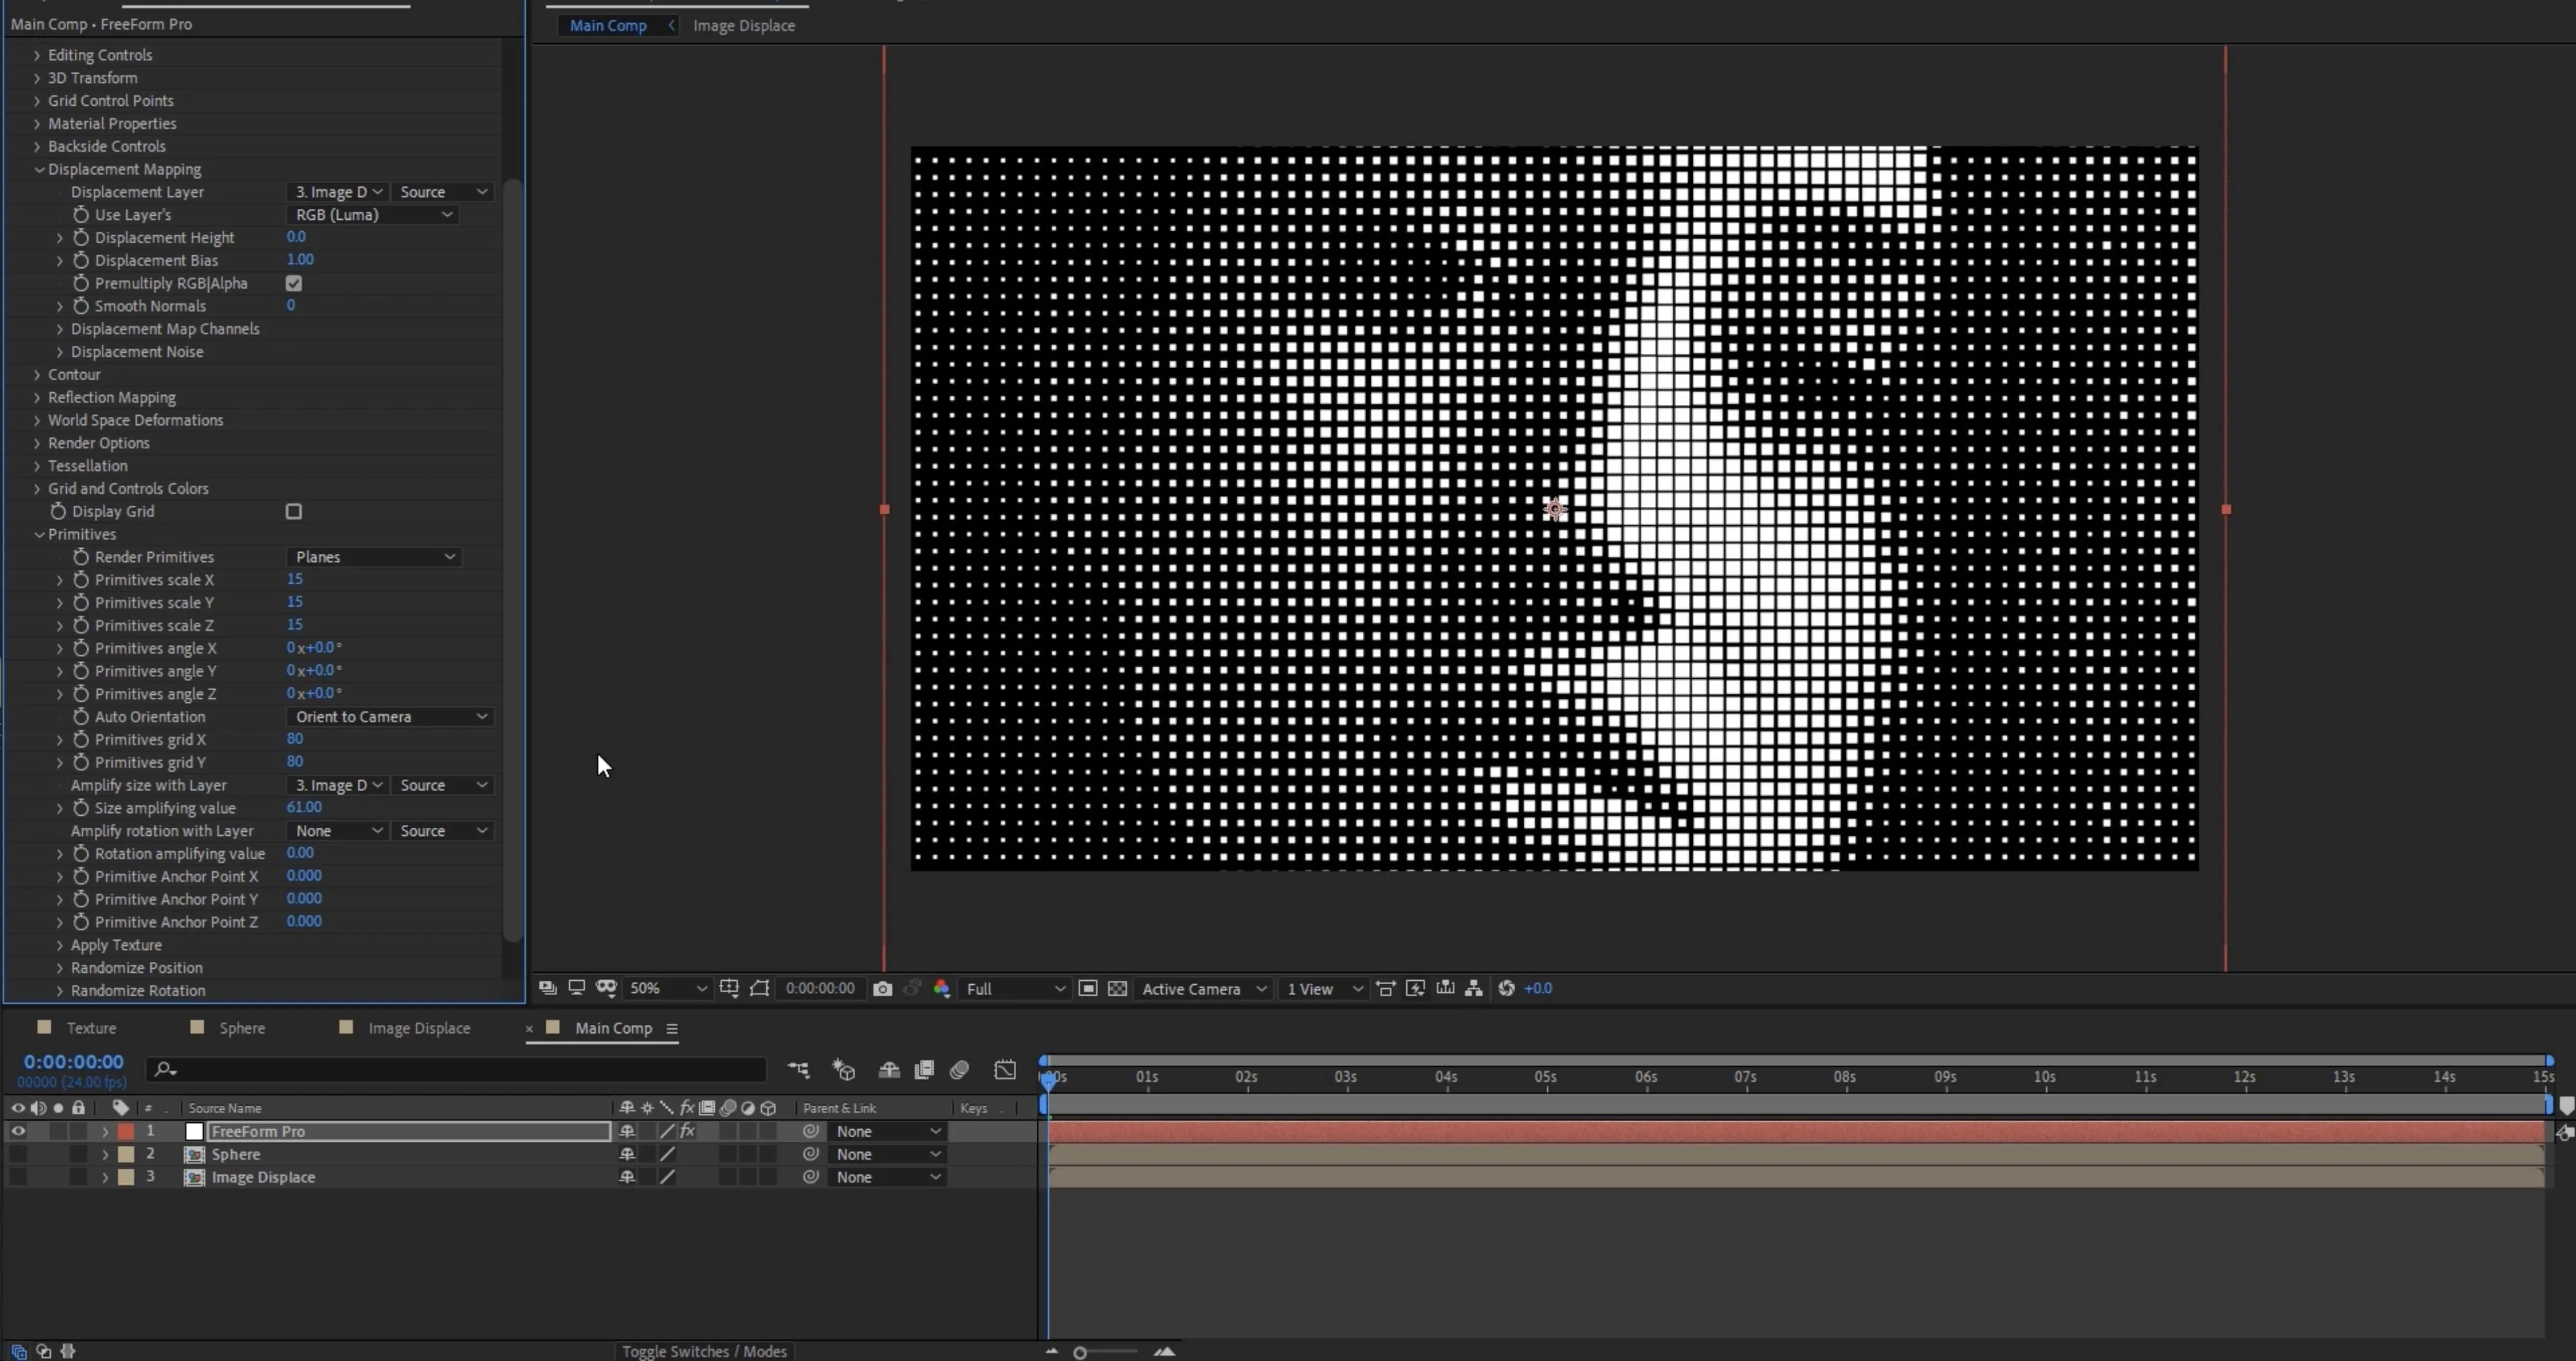Toggle the transparency grid button

pos(1117,989)
